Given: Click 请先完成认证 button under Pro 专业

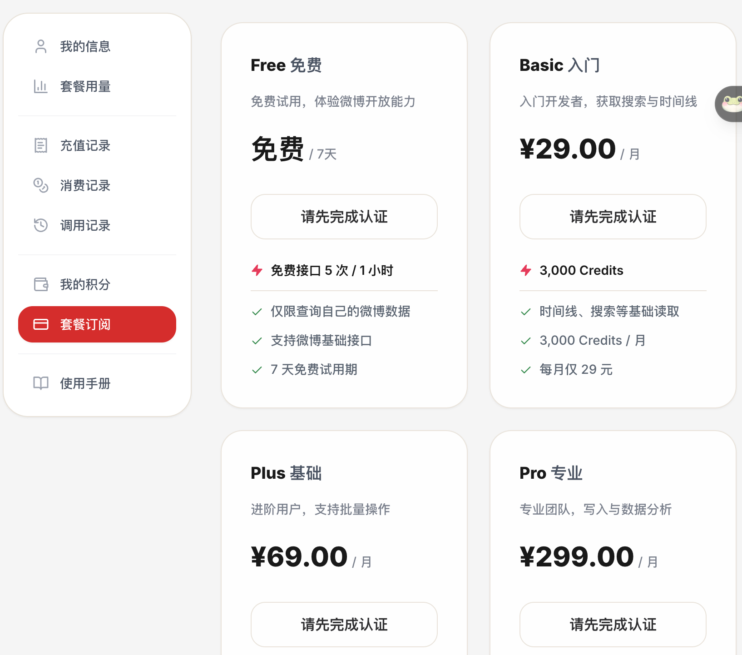Looking at the screenshot, I should coord(613,625).
